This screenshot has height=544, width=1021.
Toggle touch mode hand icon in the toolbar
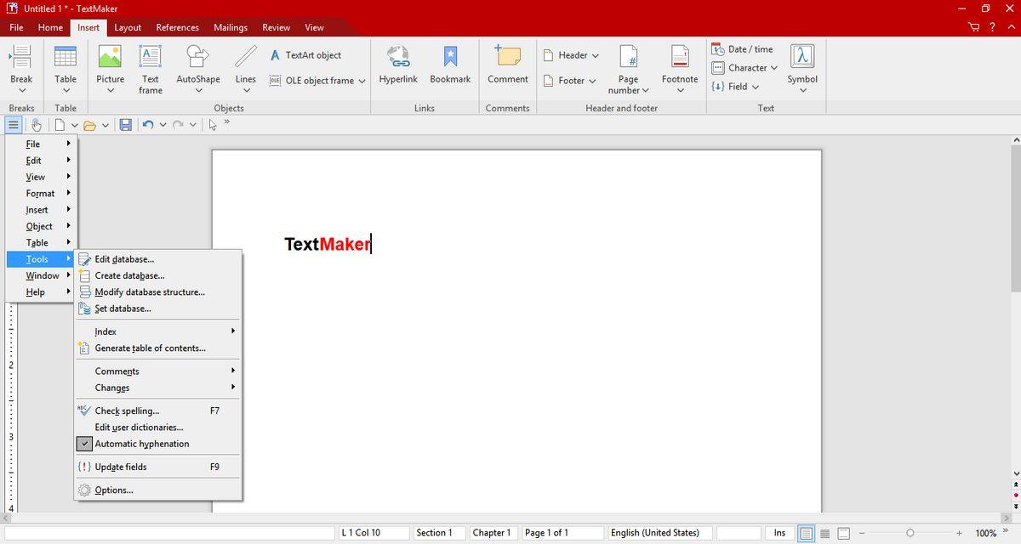pyautogui.click(x=37, y=125)
